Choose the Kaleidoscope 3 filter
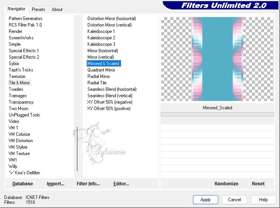Image resolution: width=280 pixels, height=208 pixels. [x=101, y=44]
